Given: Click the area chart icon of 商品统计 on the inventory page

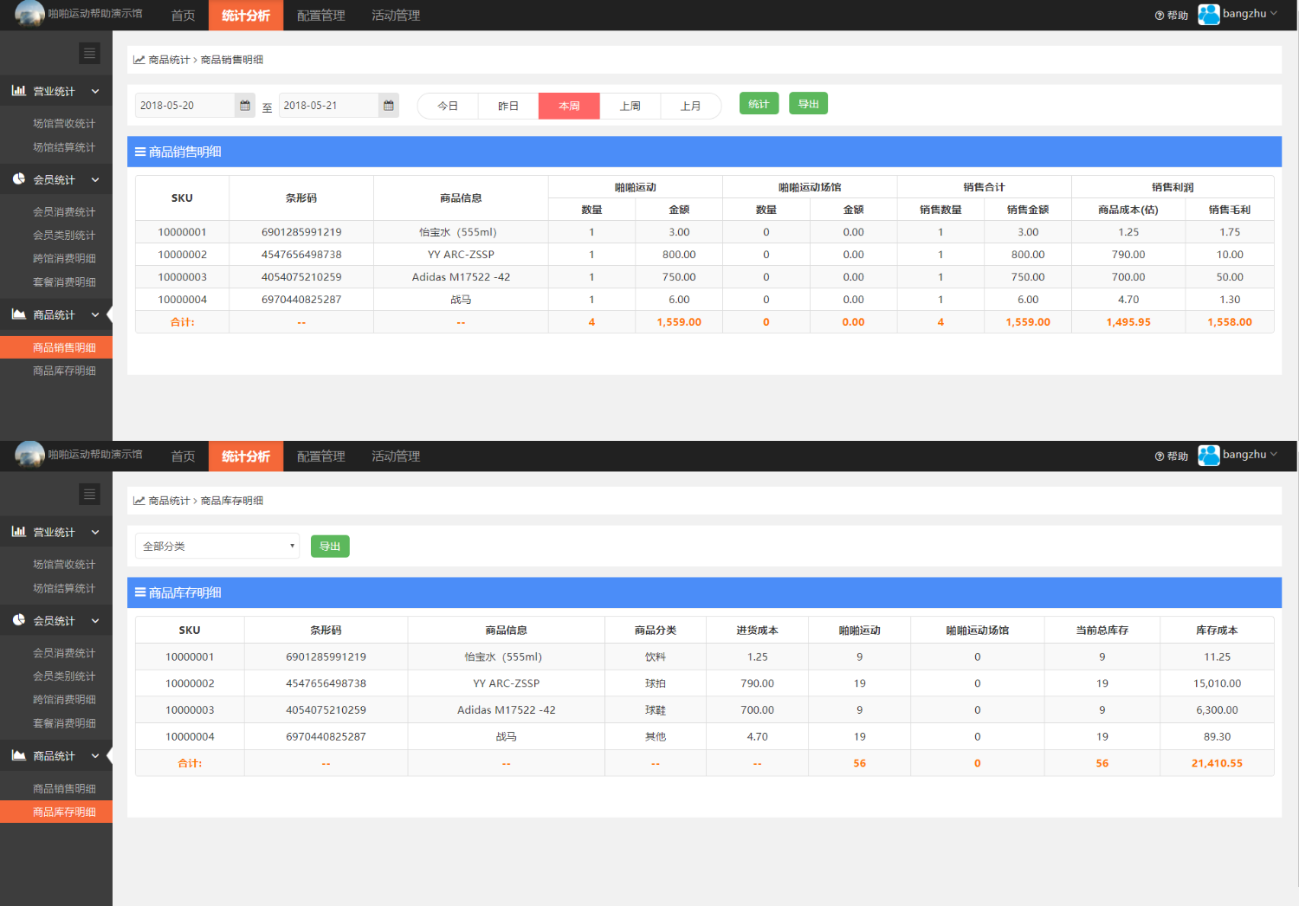Looking at the screenshot, I should (x=18, y=754).
